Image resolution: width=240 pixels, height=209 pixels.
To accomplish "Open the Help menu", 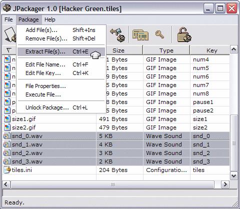I will 49,19.
